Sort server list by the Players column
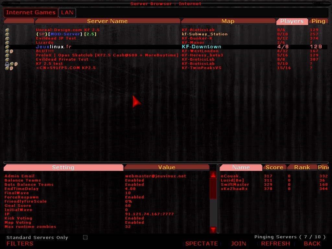 click(x=292, y=21)
